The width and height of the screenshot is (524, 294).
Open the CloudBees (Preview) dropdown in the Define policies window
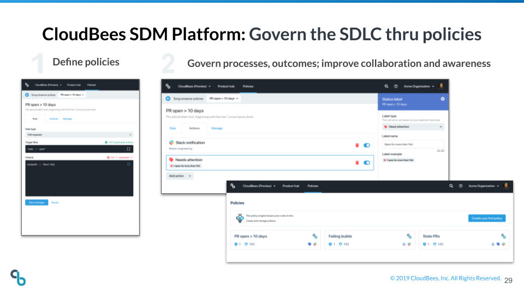tap(48, 85)
